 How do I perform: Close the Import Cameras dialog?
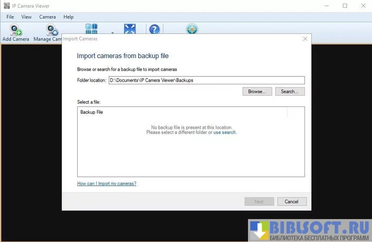tap(305, 39)
